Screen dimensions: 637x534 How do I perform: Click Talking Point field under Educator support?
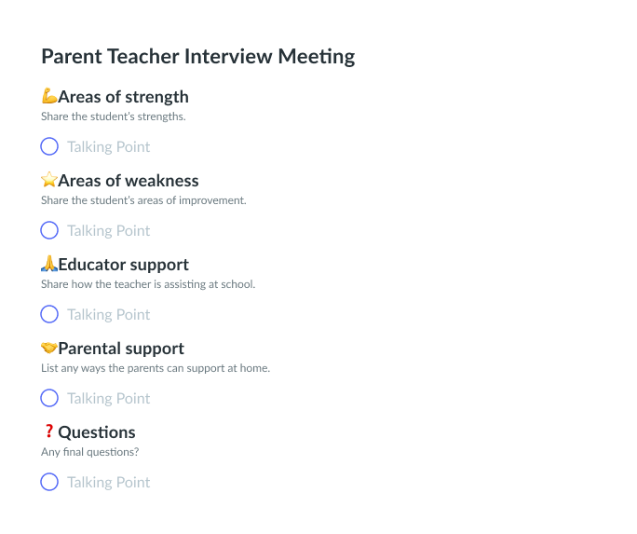pos(109,314)
